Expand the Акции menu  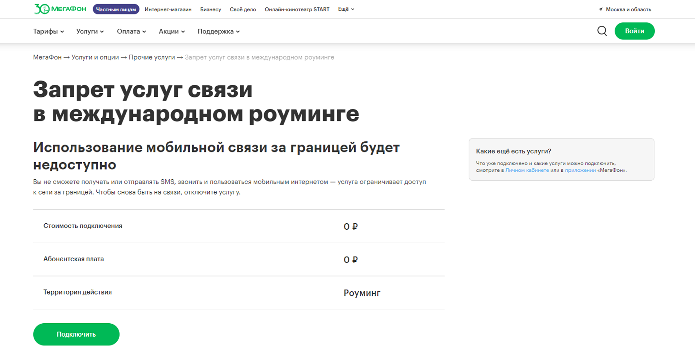click(171, 31)
